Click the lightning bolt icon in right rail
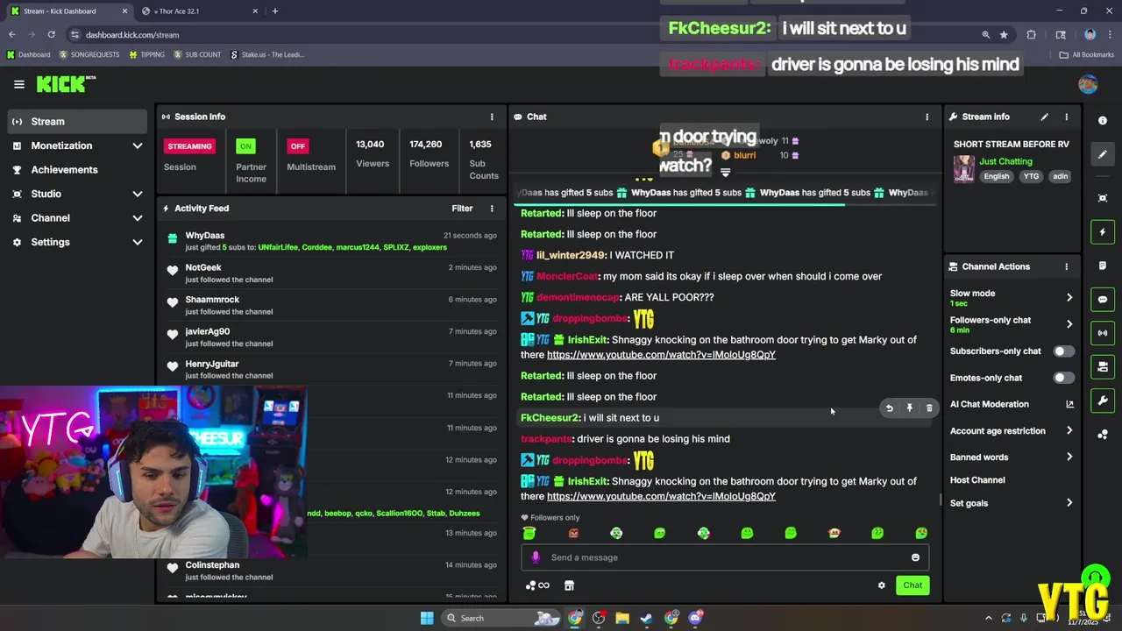Image resolution: width=1122 pixels, height=631 pixels. 1103,232
